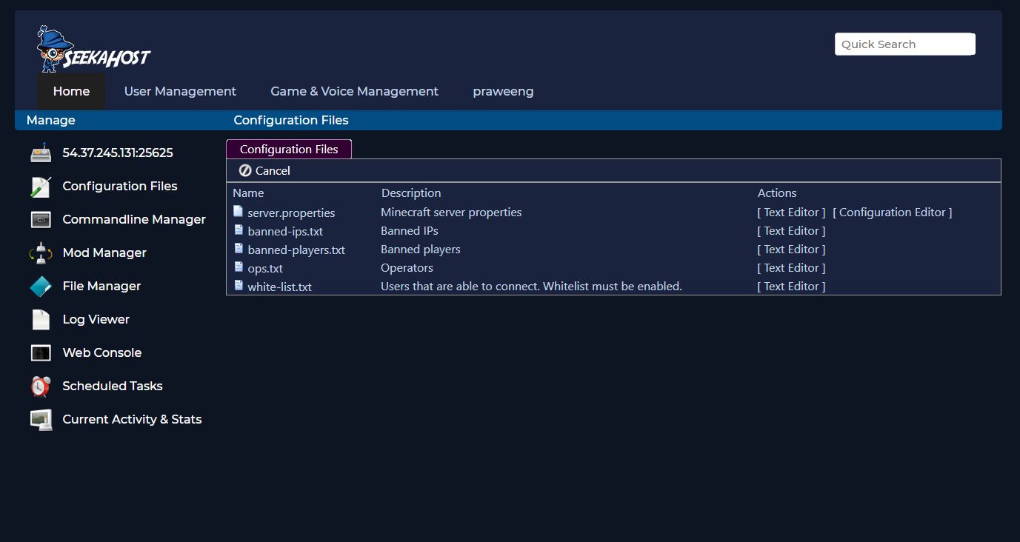Select the Configuration Files tab
The image size is (1020, 542).
point(289,149)
